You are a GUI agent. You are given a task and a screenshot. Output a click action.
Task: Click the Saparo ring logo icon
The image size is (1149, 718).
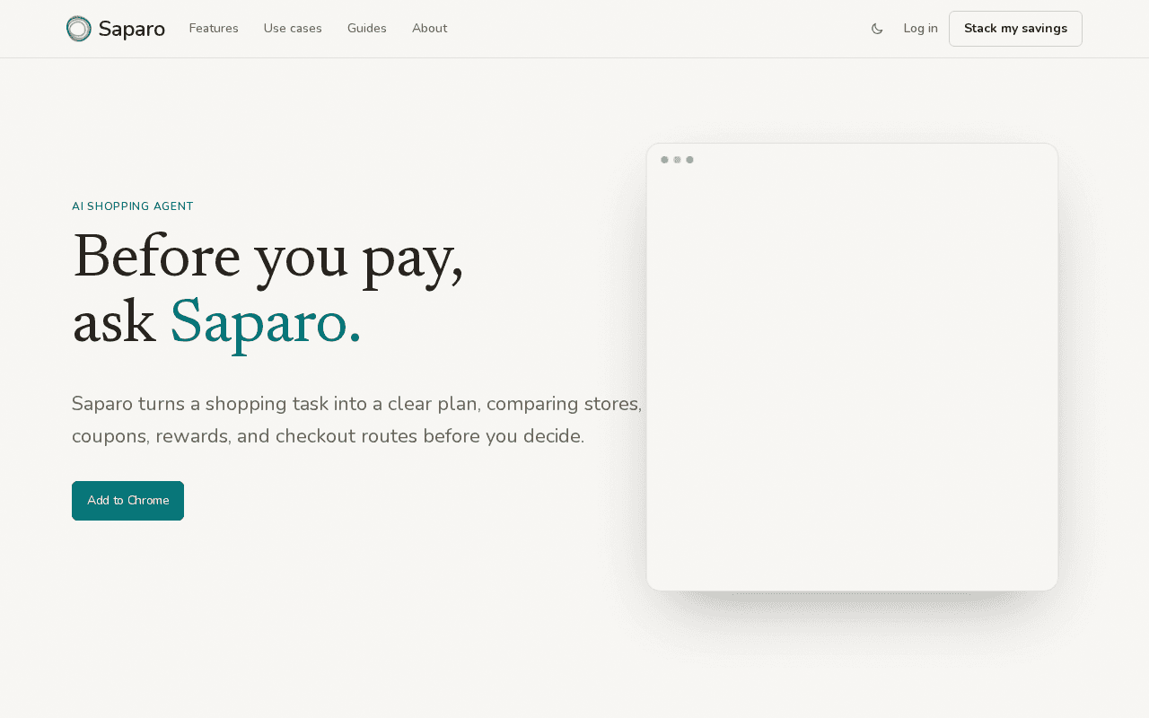[79, 29]
